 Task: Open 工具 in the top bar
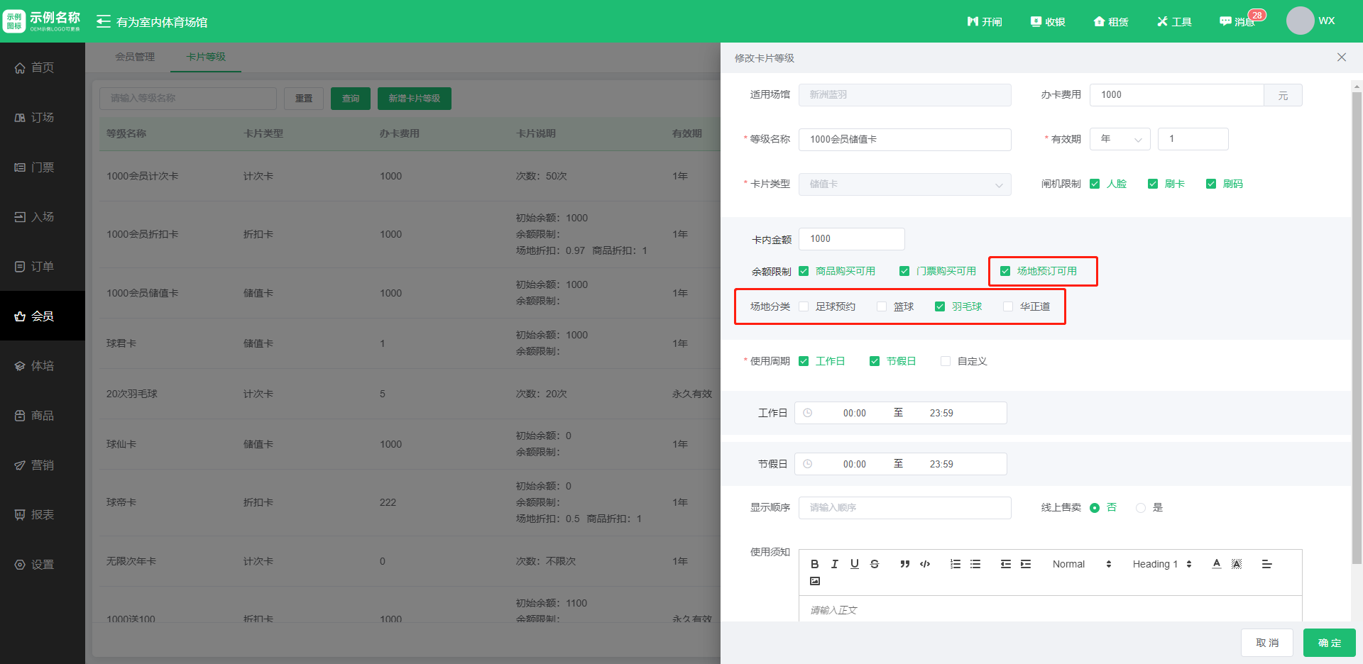click(1174, 21)
